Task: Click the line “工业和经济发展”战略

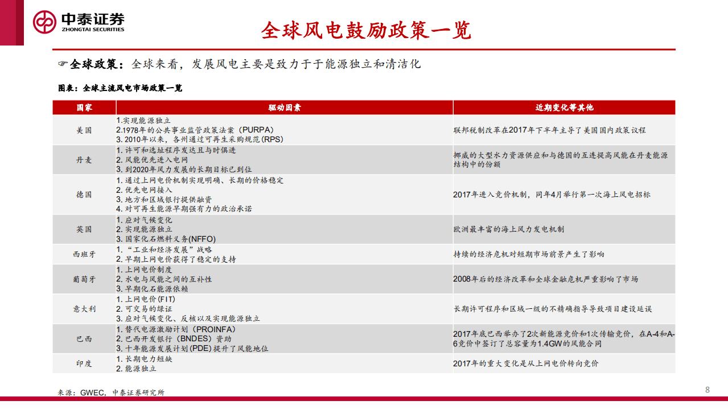Action: coord(164,250)
